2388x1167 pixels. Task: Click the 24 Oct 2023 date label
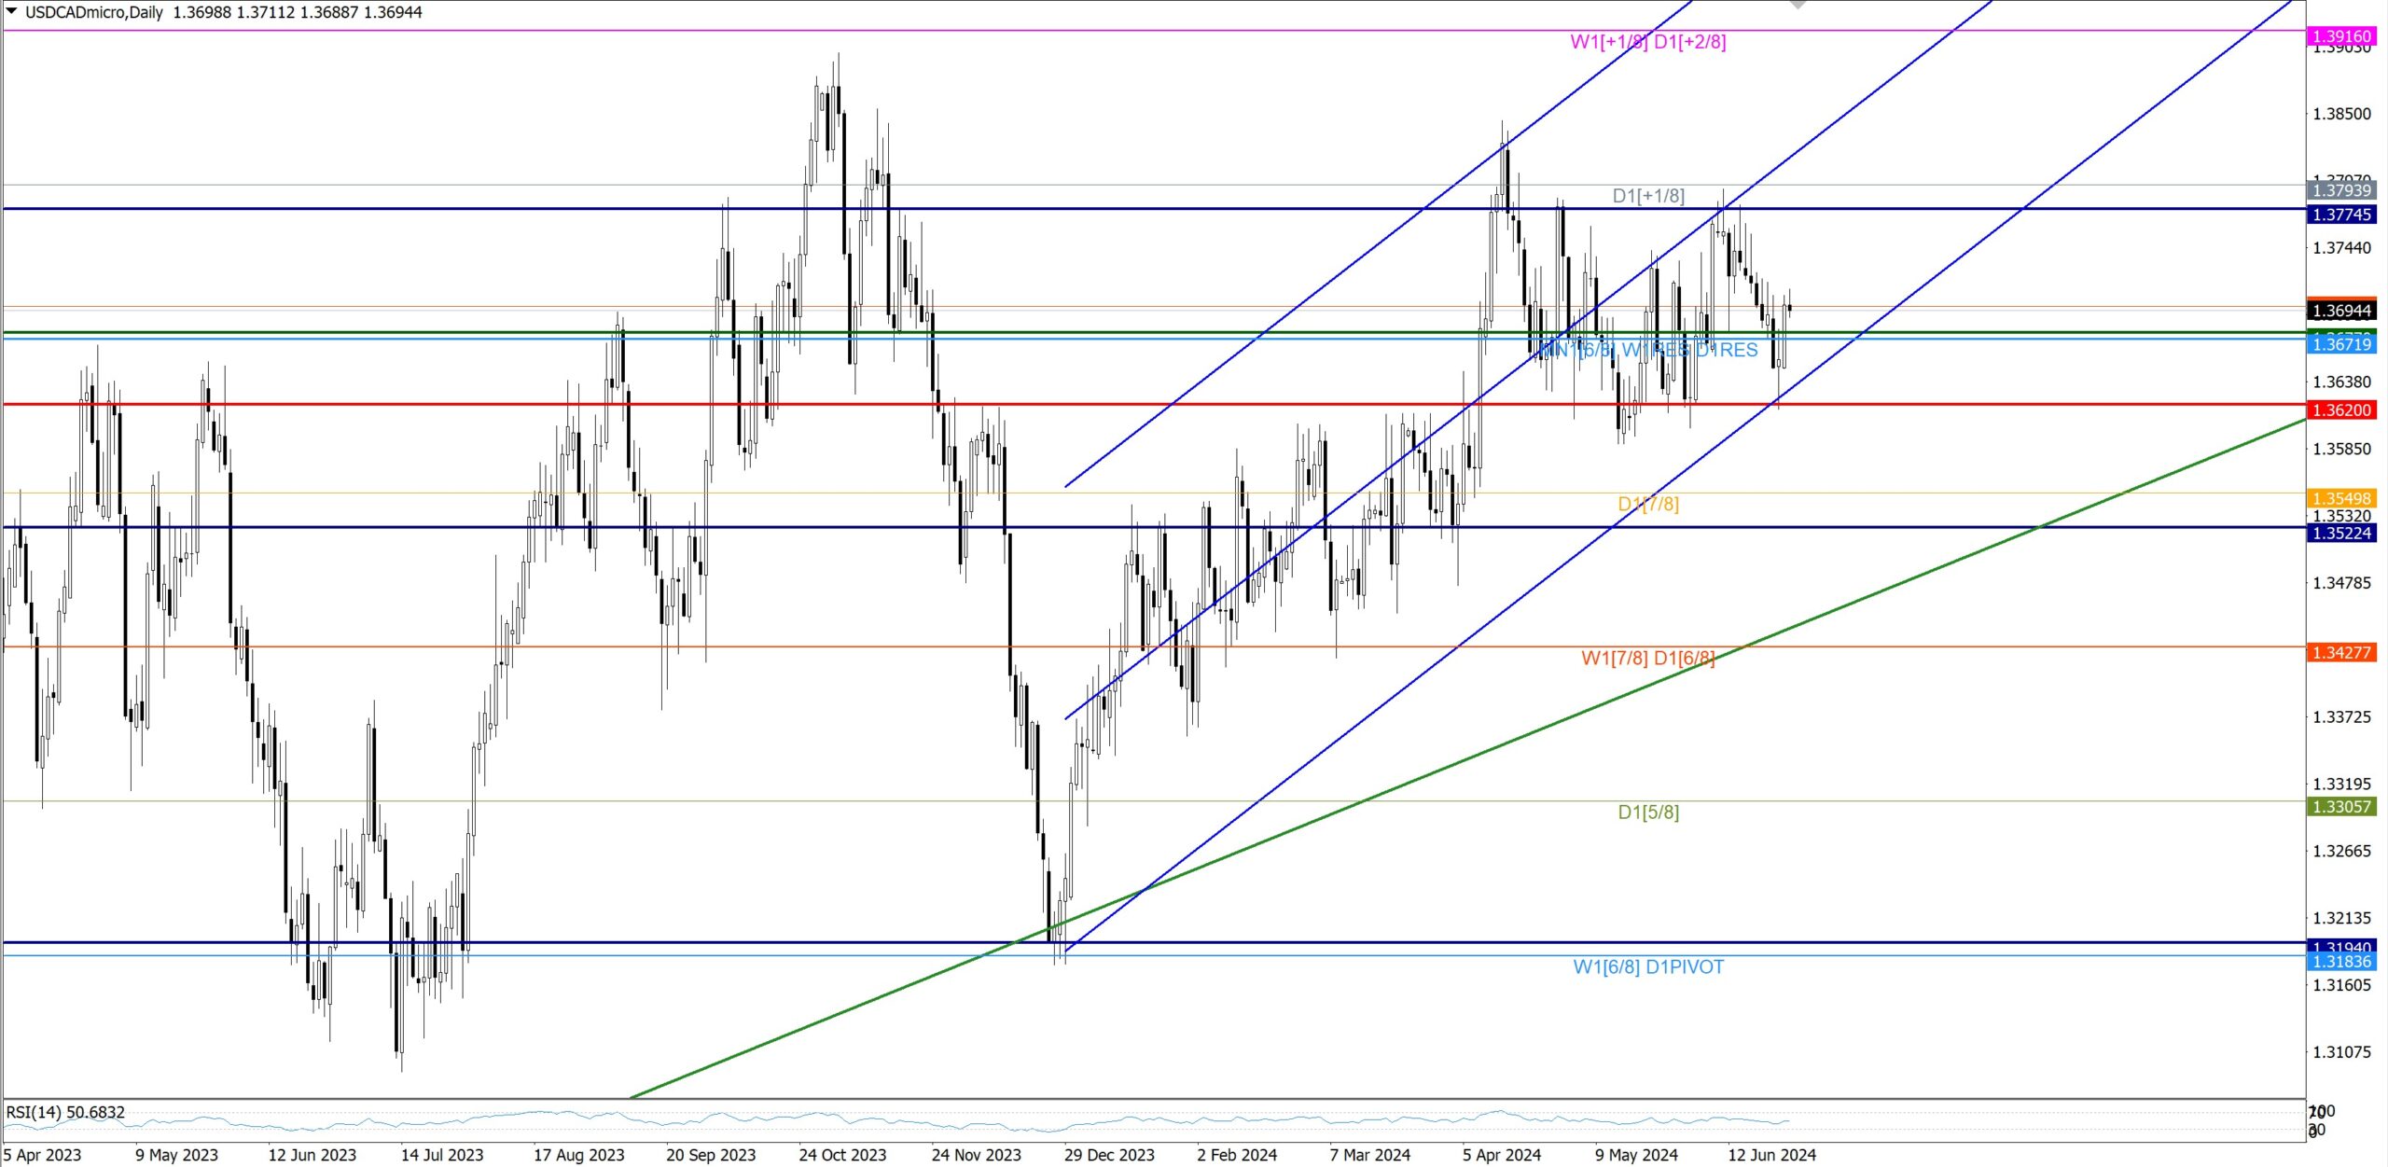(x=841, y=1155)
